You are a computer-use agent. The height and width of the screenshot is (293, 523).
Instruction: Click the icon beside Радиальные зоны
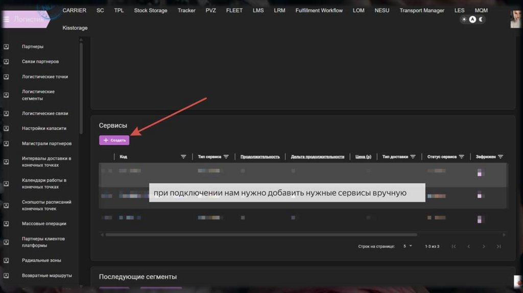6,260
